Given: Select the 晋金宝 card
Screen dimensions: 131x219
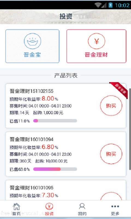Looking at the screenshot, I should 32,46.
